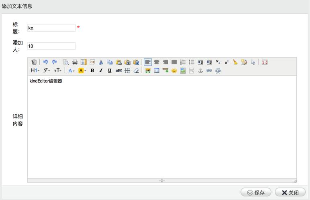Click the 关闭 close button
310x200 pixels.
[290, 192]
